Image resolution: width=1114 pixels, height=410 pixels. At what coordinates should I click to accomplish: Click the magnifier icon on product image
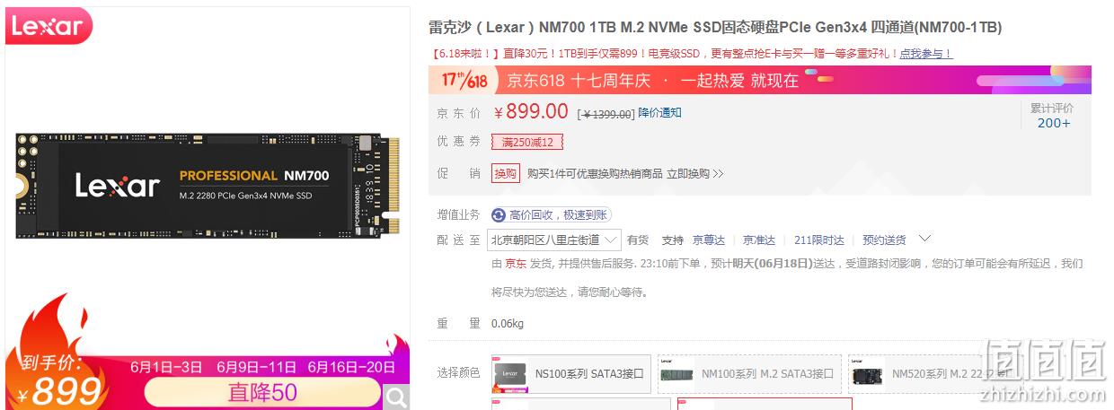(x=396, y=397)
